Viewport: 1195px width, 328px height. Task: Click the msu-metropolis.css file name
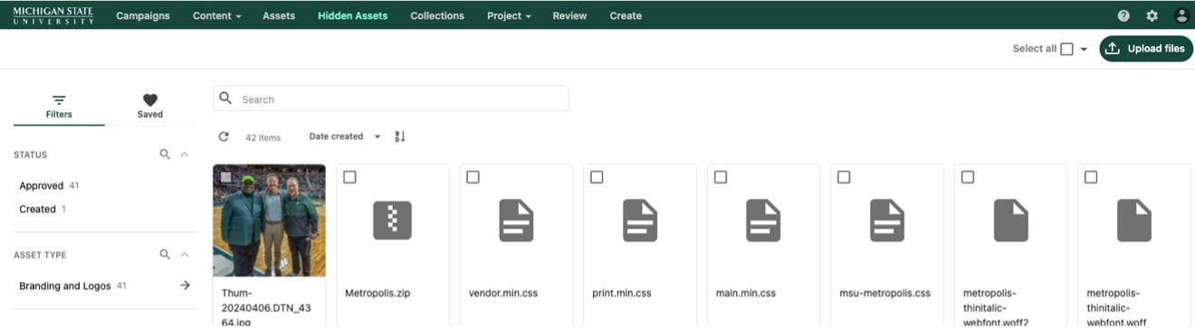885,293
